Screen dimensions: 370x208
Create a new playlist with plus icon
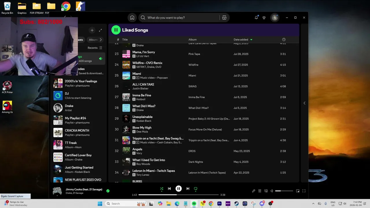(92, 30)
